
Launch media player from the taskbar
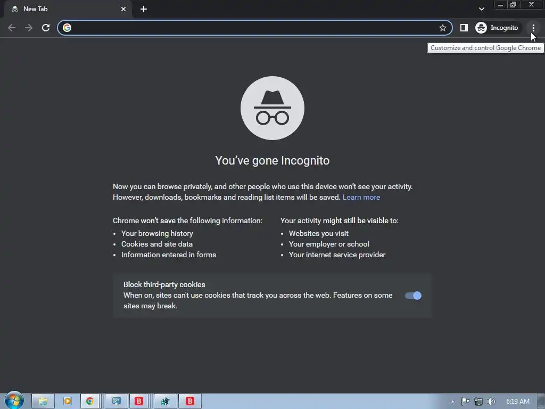coord(68,402)
